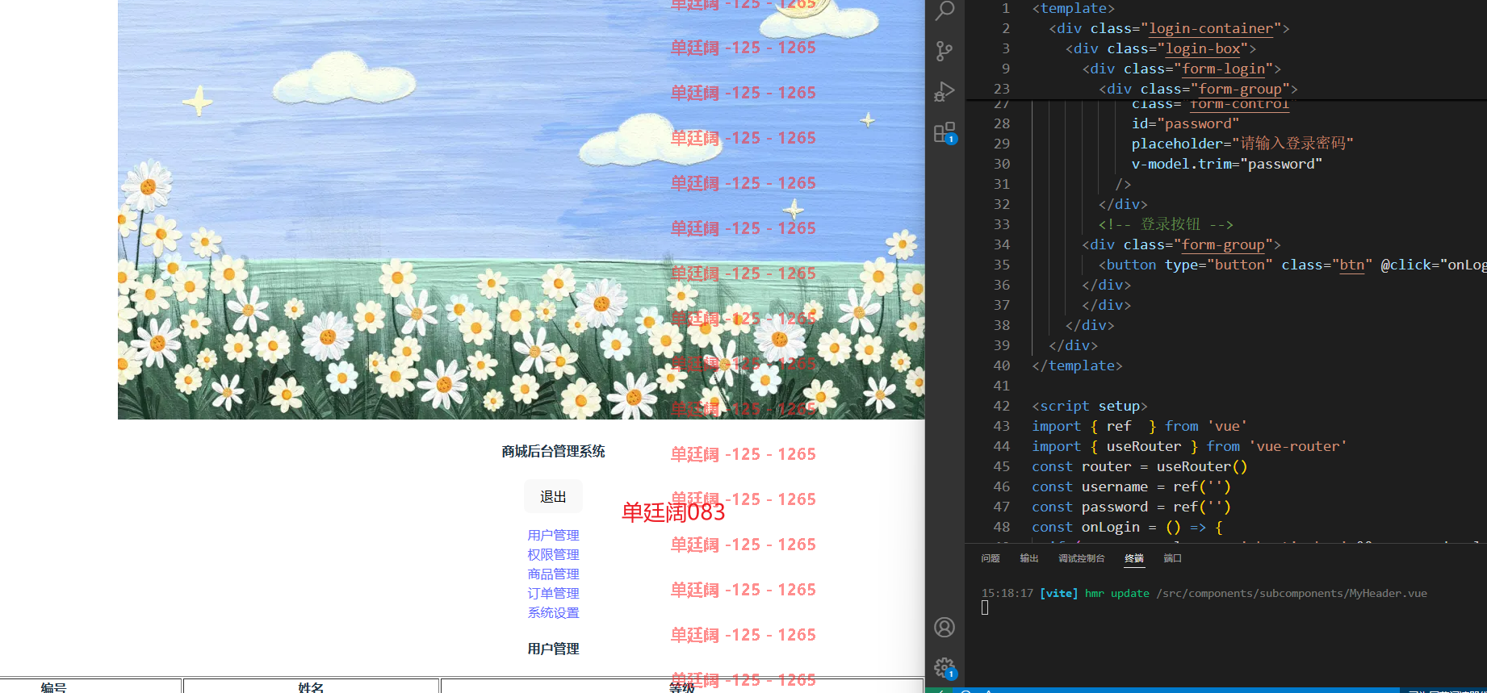The height and width of the screenshot is (693, 1487).
Task: Click the 编号 table column header
Action: [53, 687]
